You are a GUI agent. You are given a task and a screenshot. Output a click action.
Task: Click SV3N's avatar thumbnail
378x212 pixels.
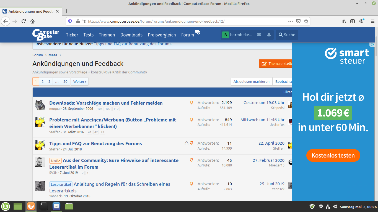40,162
